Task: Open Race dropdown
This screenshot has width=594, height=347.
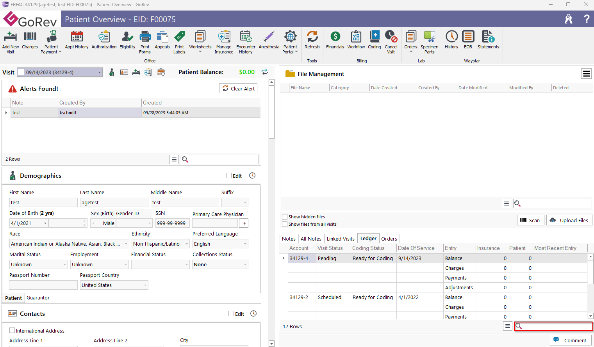Action: tap(126, 244)
